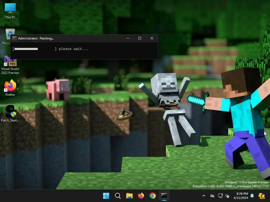Select the Patch_Start desktop icon
Image resolution: width=270 pixels, height=202 pixels.
coord(10,114)
